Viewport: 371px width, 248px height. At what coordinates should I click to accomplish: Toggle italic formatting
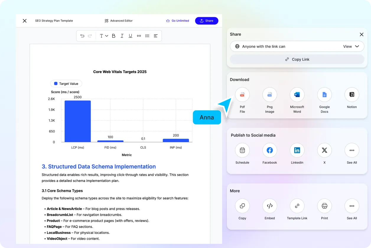pyautogui.click(x=122, y=36)
